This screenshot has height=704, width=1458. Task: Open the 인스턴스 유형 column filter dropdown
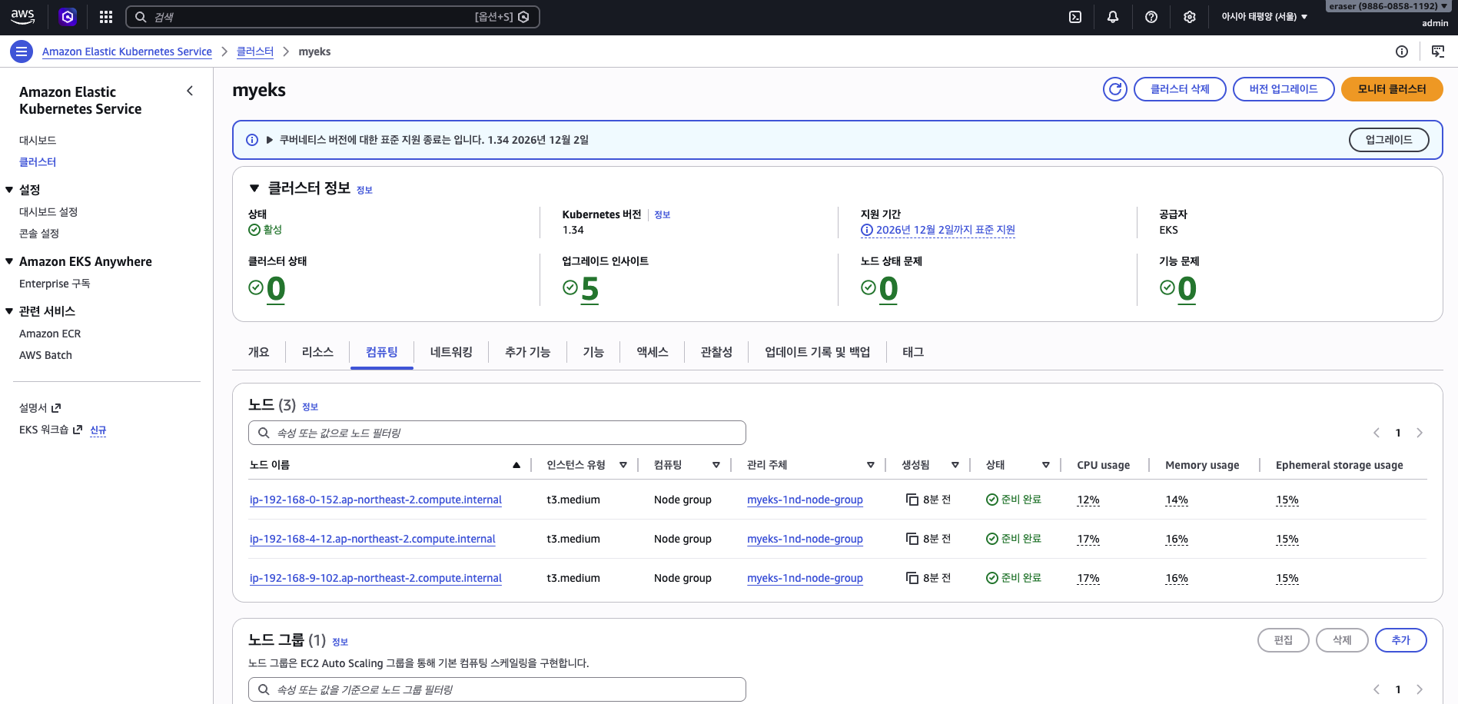[623, 465]
